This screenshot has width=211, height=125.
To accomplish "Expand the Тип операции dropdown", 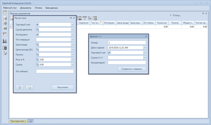I will (72, 40).
